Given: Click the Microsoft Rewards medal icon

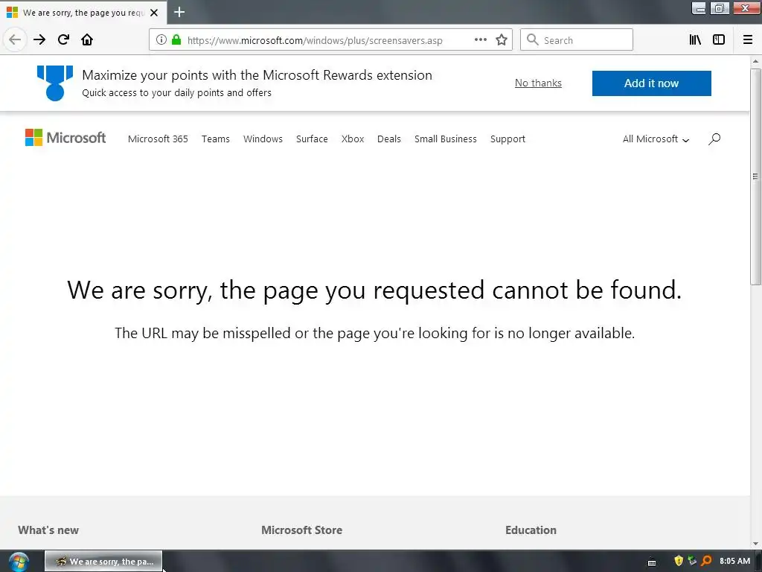Looking at the screenshot, I should click(55, 83).
